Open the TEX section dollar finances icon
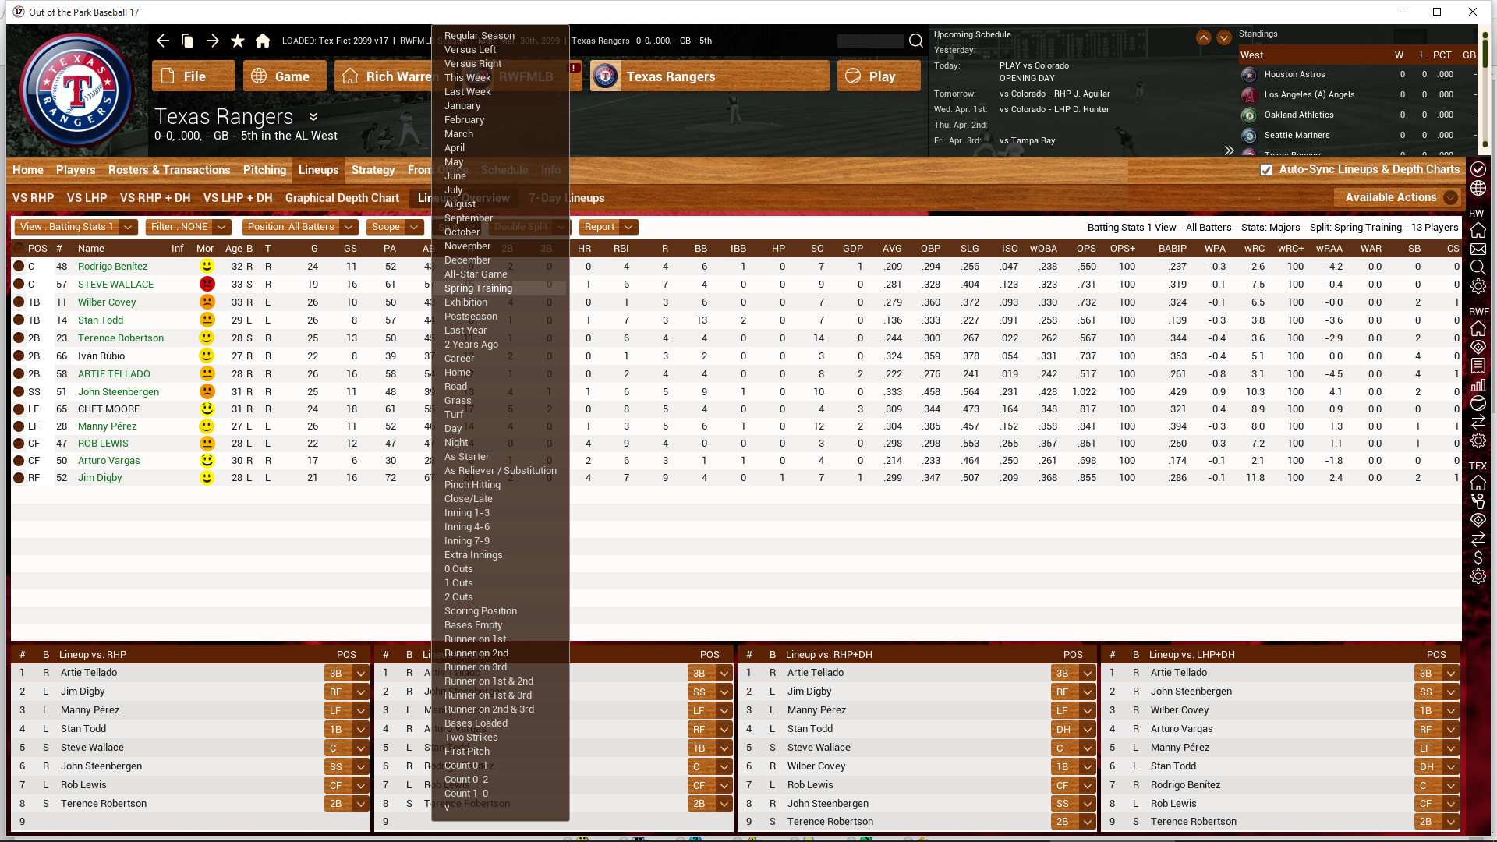 tap(1478, 557)
